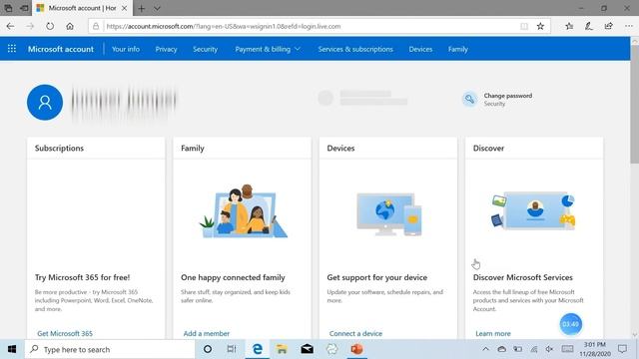Click the touch keyboard tray icon
Screen dimensions: 639x359
point(567,349)
